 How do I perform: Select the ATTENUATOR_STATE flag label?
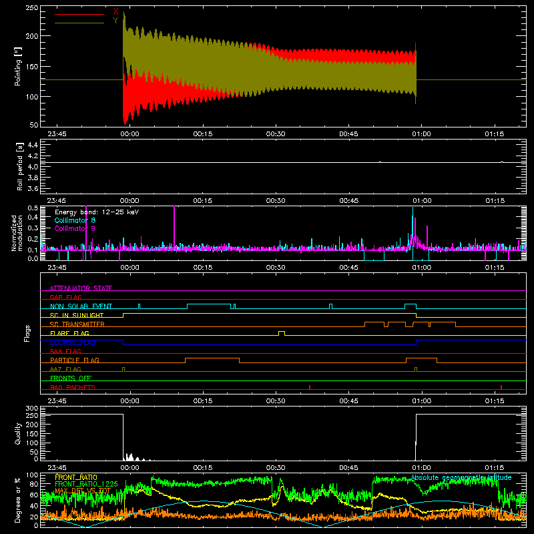point(81,288)
